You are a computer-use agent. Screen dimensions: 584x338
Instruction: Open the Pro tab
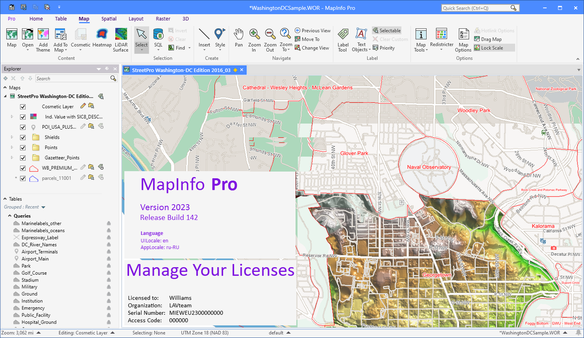12,19
